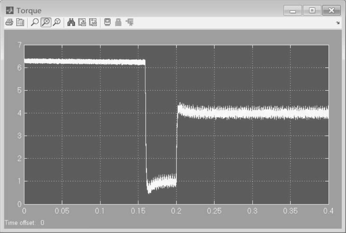Image resolution: width=346 pixels, height=233 pixels.
Task: Click the y-axis label "4"
Action: 19,113
